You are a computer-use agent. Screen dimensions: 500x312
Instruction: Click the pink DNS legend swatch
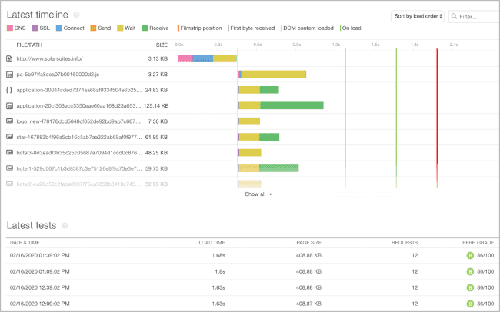pos(10,28)
